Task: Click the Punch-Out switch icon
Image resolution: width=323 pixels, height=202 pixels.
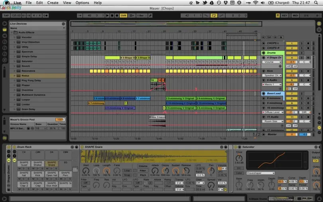Action: tap(221, 16)
